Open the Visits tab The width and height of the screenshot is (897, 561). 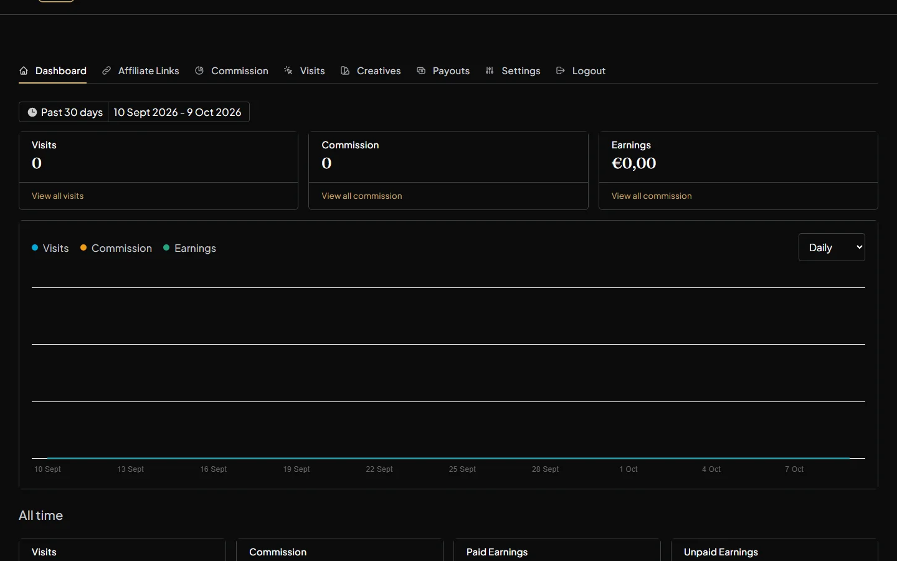(305, 71)
